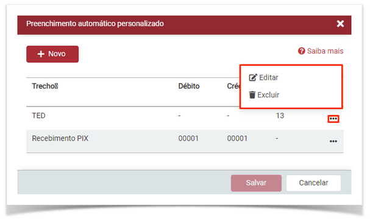Select the Recebimento PIX row
Screen dimensions: 370x222
(185, 141)
